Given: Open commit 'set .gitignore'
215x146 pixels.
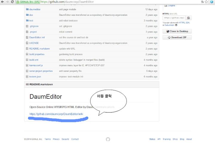Looking at the screenshot, I should coord(65,26).
